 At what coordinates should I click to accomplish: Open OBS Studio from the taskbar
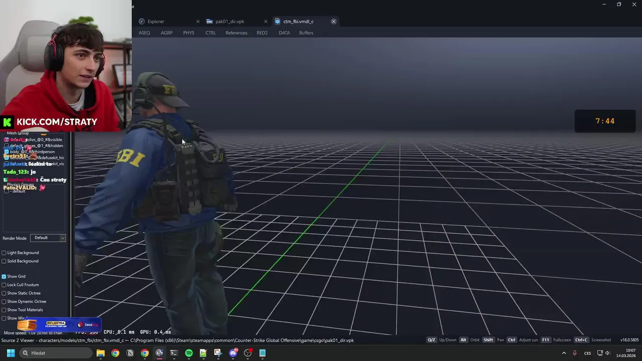[247, 353]
